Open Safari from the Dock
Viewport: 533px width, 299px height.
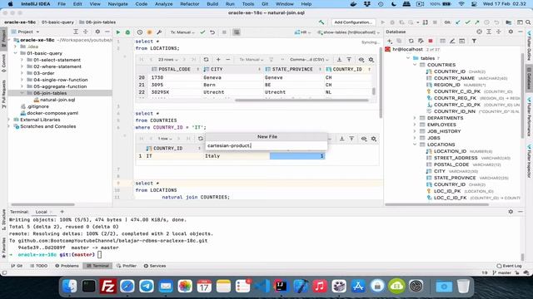point(127,286)
